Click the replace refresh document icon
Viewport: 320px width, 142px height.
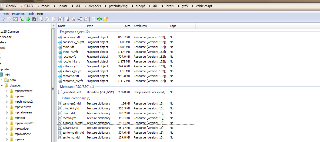coord(86,19)
